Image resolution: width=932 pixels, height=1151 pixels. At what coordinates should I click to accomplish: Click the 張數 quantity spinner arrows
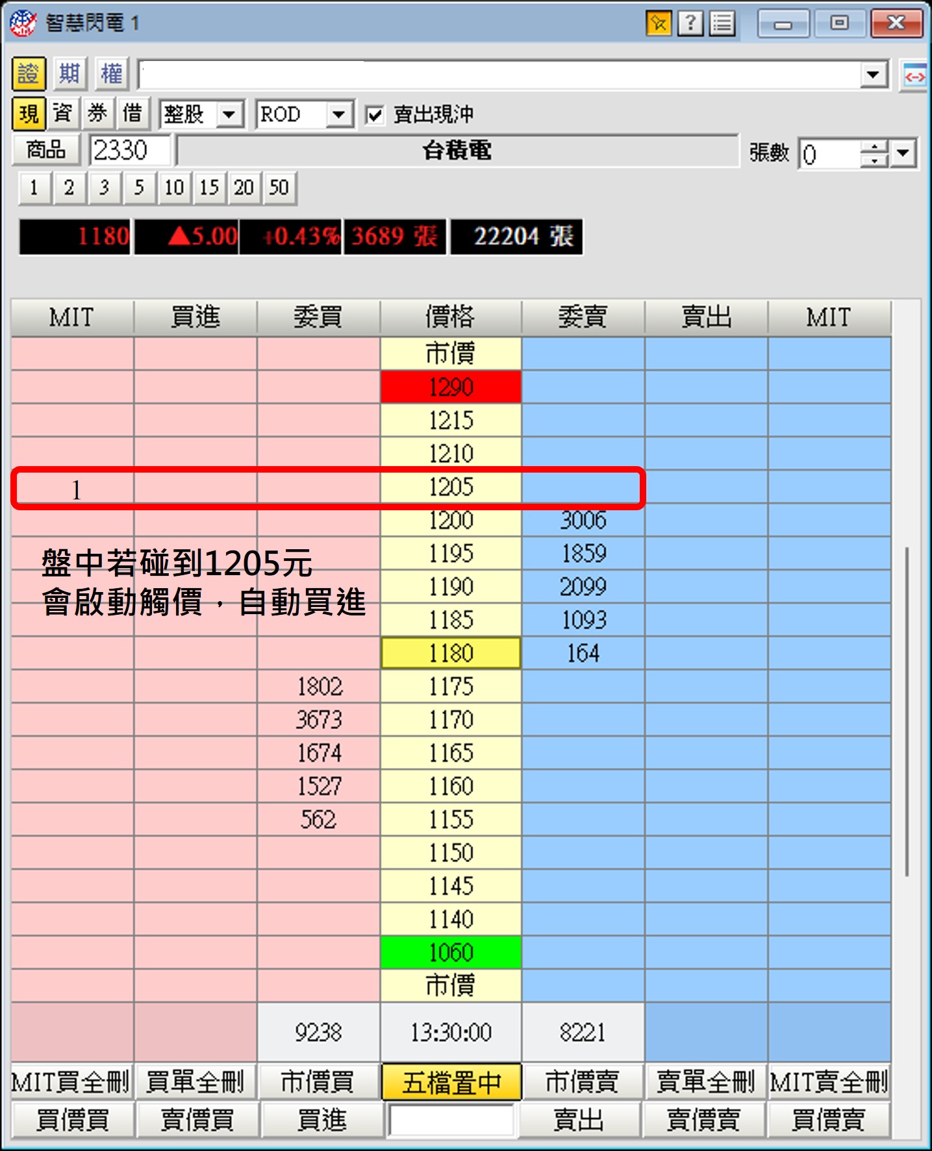[x=875, y=155]
